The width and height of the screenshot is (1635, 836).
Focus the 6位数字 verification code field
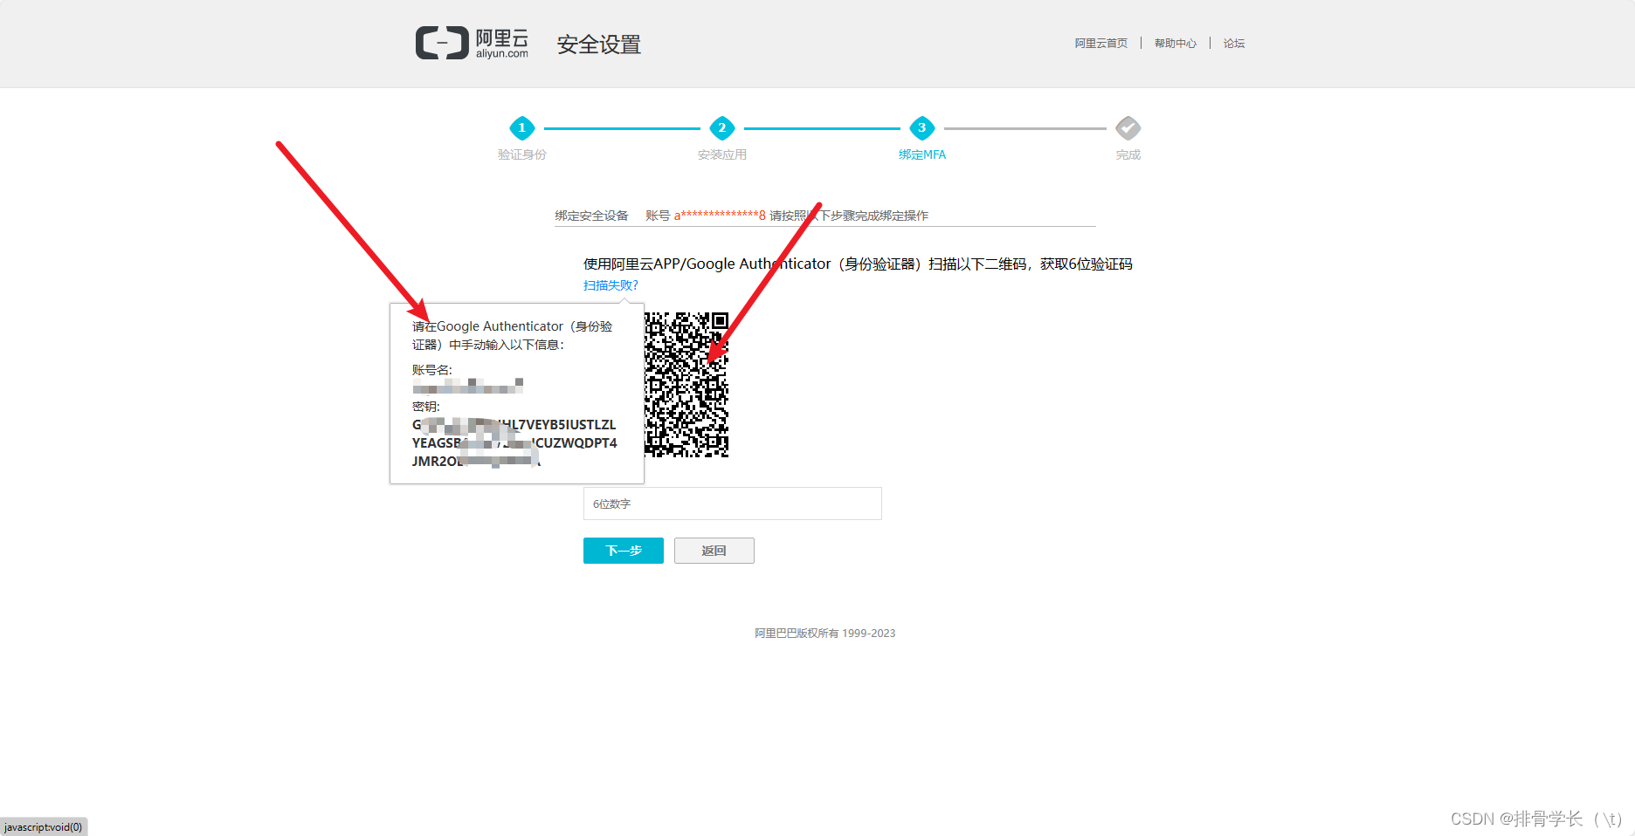tap(733, 504)
